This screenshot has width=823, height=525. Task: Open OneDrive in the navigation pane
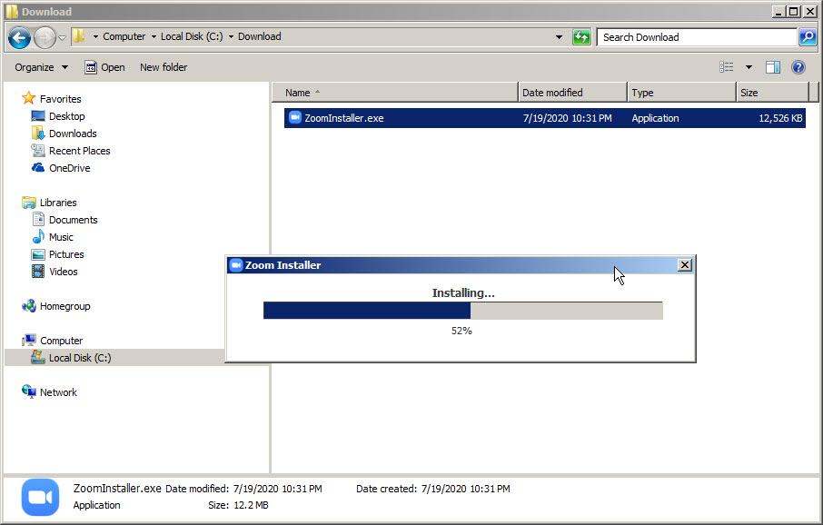[x=69, y=168]
